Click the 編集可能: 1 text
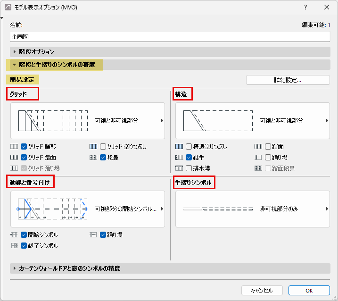338x301 pixels. [x=316, y=25]
